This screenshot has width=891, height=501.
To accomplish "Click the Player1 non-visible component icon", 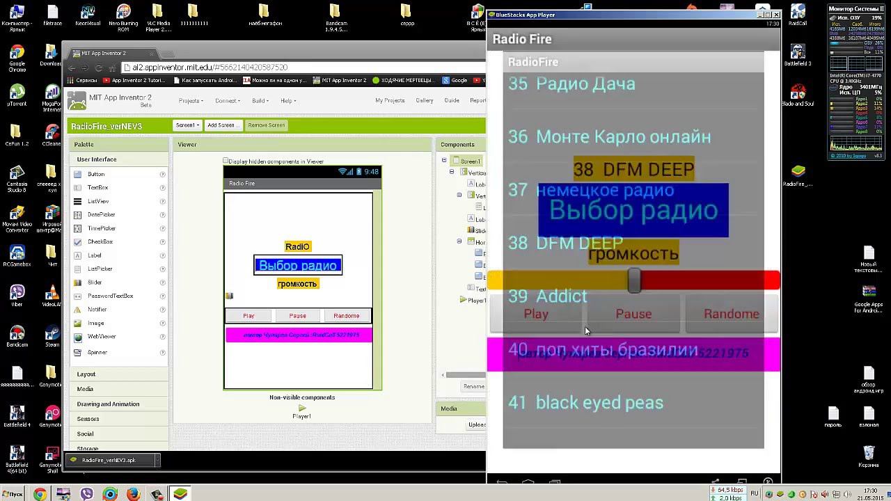I will click(301, 408).
